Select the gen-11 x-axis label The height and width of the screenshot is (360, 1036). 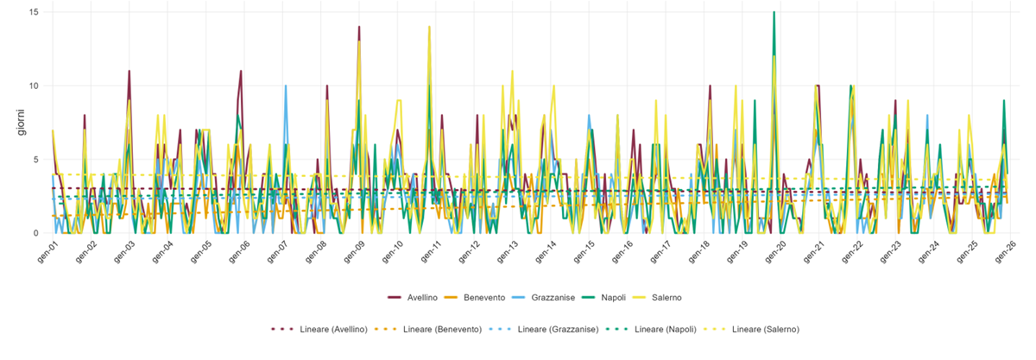coord(432,251)
